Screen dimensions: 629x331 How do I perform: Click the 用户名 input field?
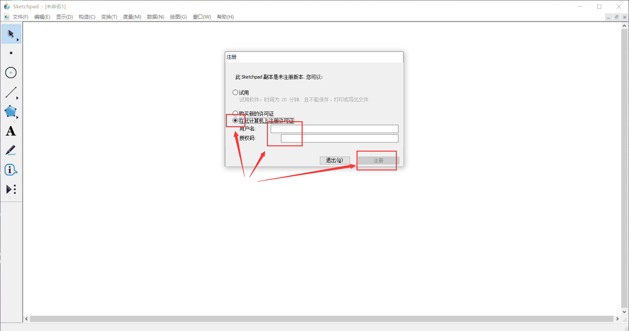(334, 129)
